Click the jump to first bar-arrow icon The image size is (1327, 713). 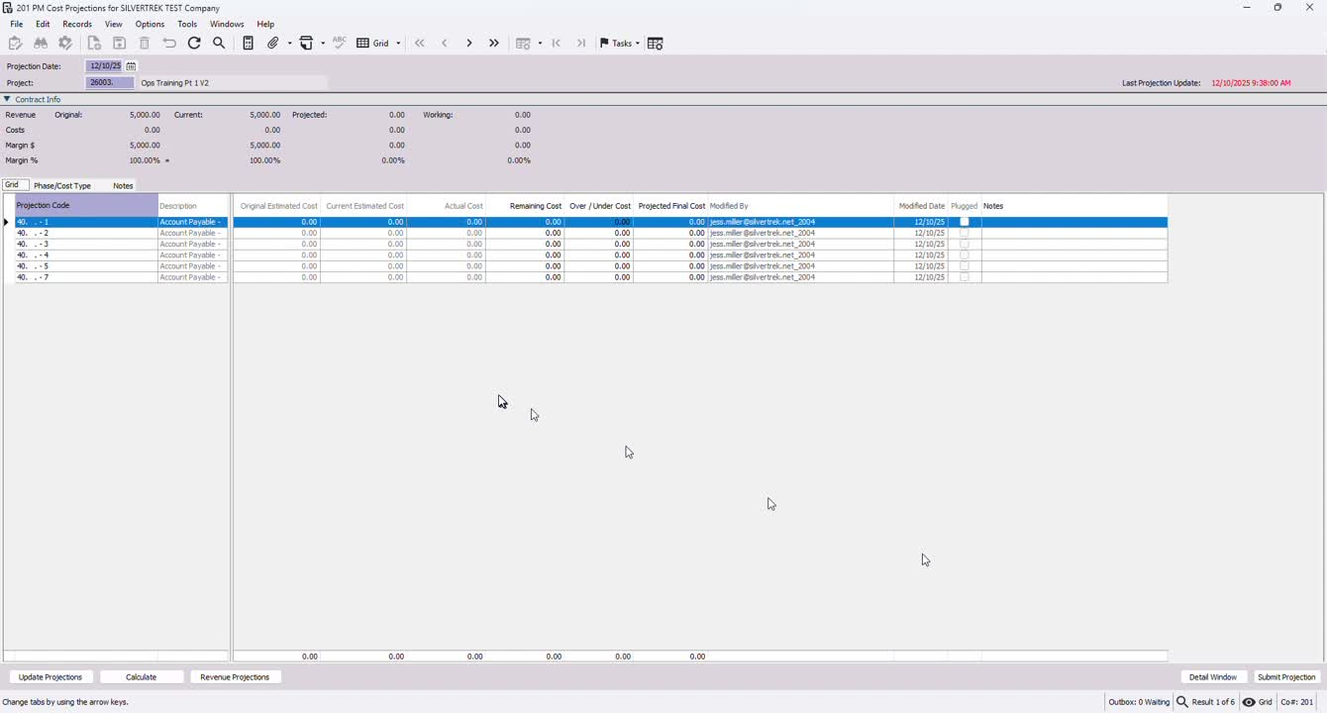(x=557, y=44)
